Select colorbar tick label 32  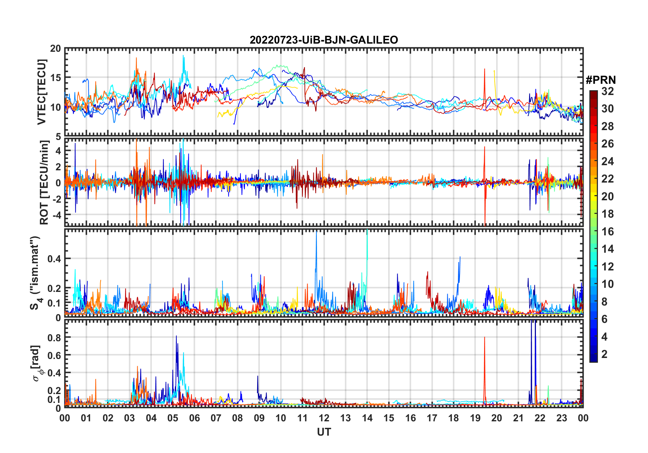pyautogui.click(x=607, y=91)
